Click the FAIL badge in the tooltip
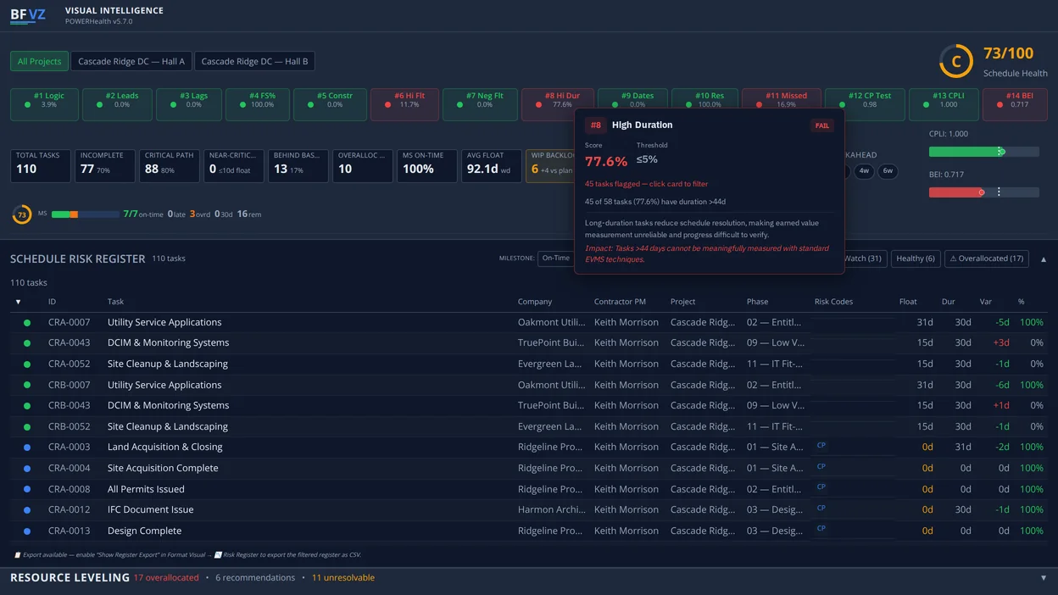Viewport: 1058px width, 595px height. pos(821,125)
